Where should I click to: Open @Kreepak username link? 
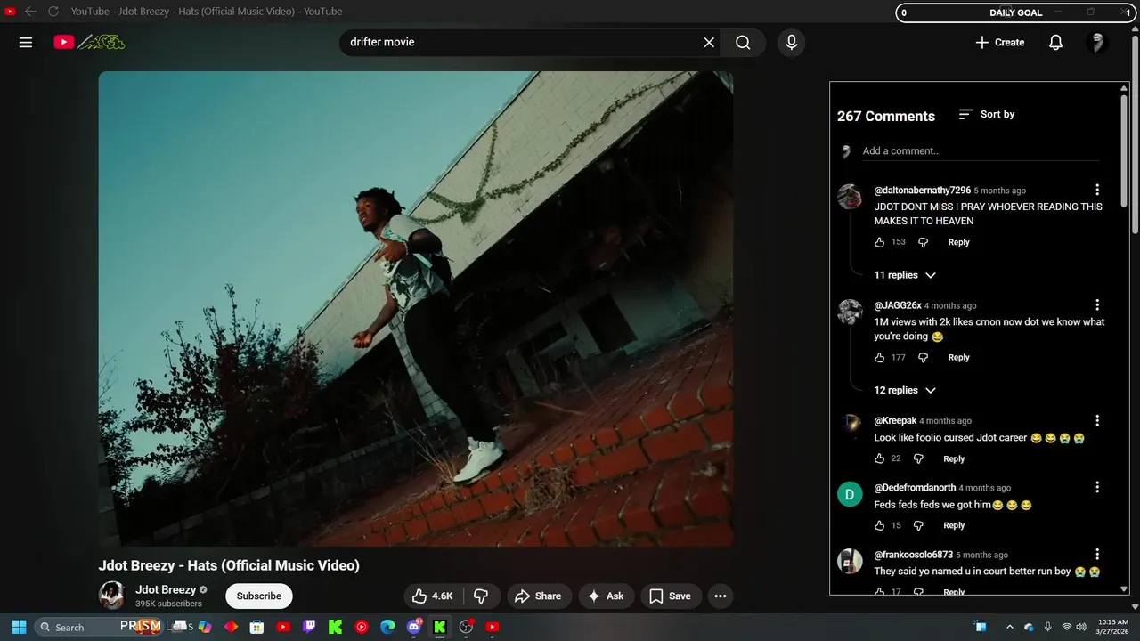coord(895,420)
